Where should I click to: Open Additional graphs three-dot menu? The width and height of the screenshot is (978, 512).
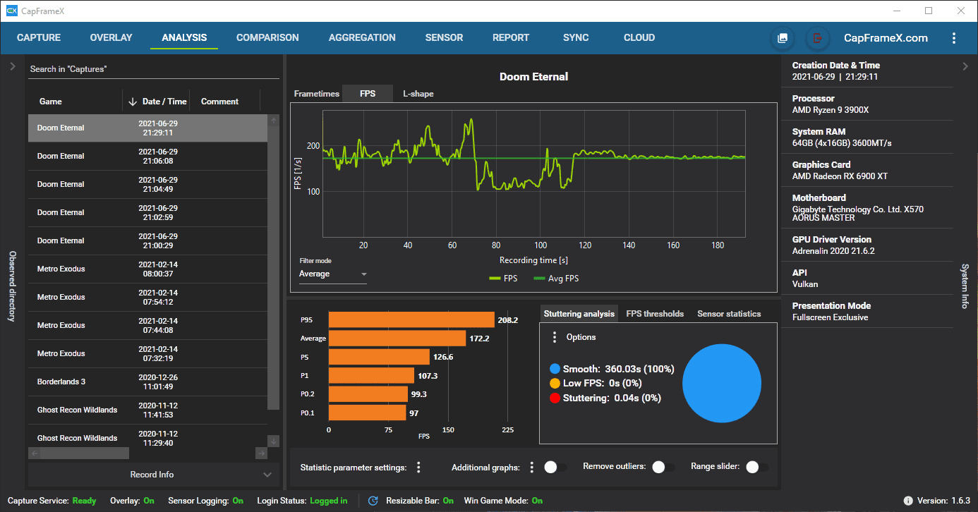coord(532,467)
